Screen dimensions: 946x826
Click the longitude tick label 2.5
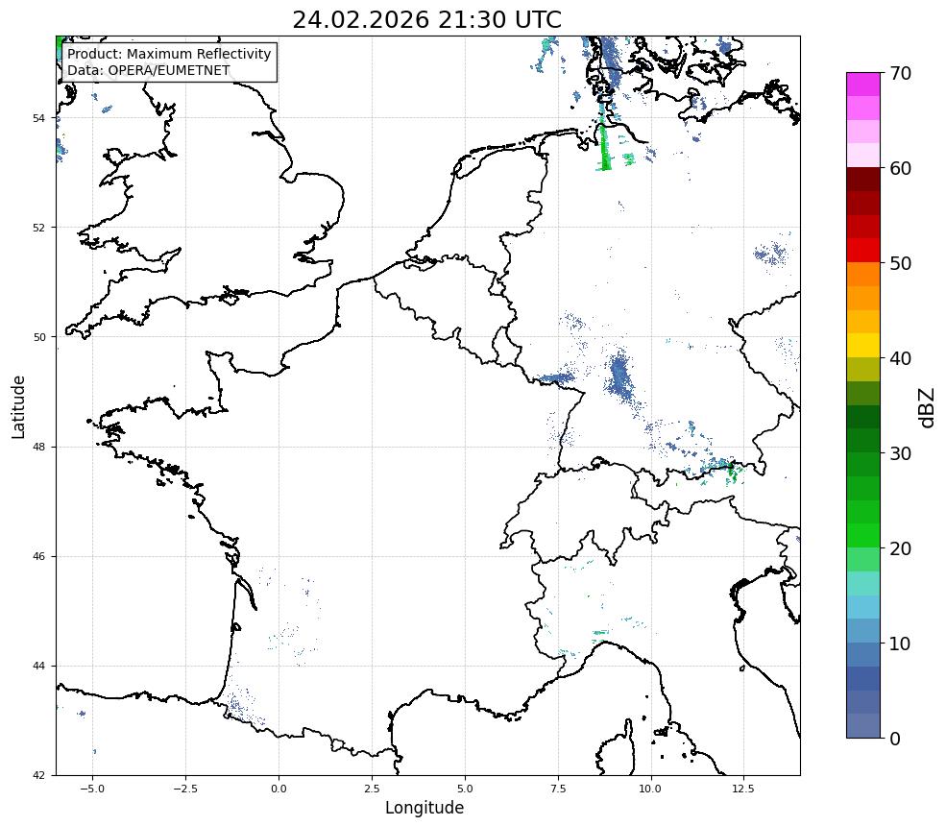point(372,789)
